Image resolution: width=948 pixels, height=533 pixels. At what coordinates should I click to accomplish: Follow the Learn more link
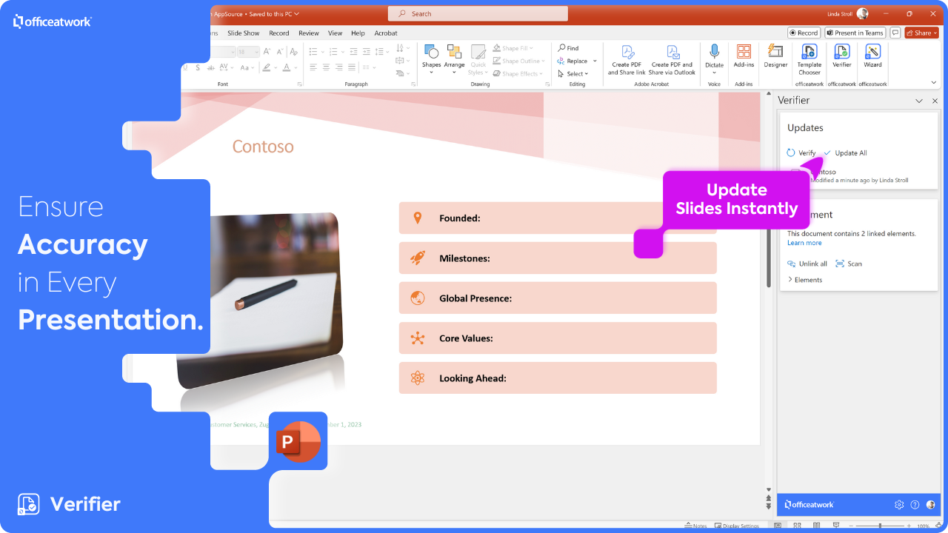(804, 243)
